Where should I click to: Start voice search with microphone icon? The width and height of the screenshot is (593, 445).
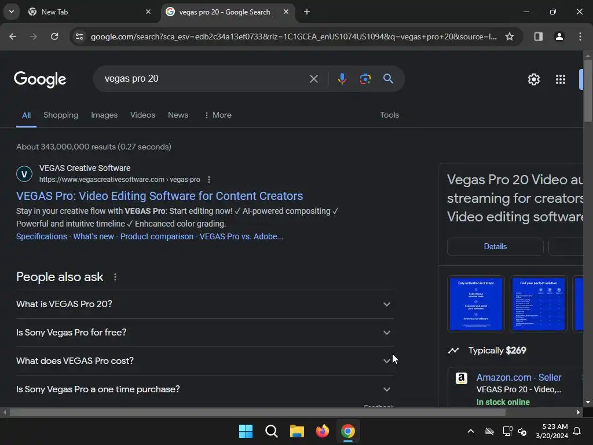click(342, 79)
